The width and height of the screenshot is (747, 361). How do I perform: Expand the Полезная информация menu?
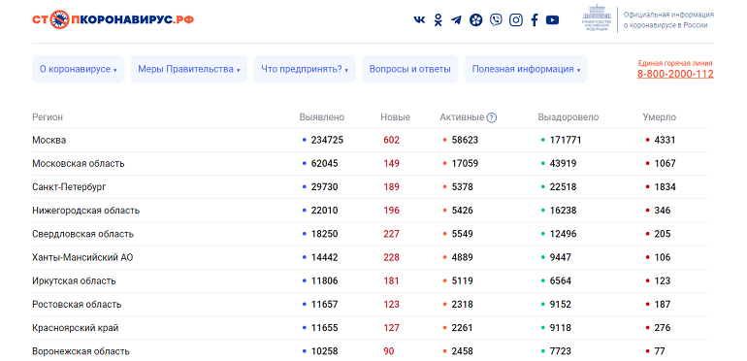pyautogui.click(x=526, y=69)
